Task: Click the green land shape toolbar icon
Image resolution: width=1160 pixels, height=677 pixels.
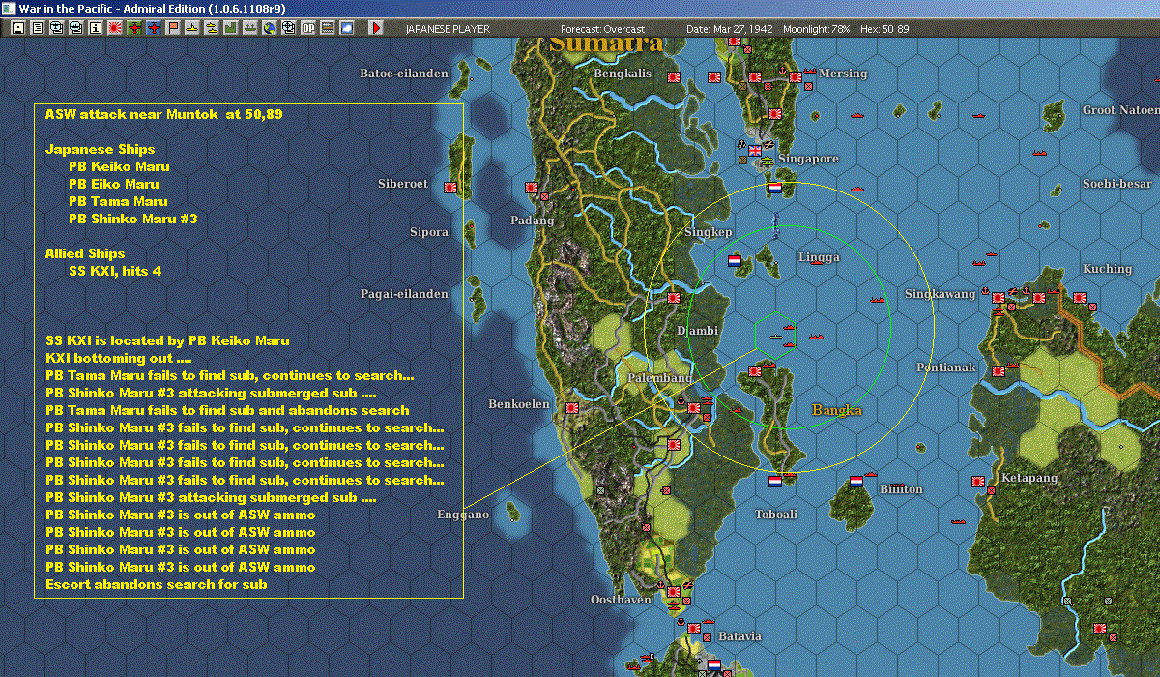Action: (x=231, y=28)
